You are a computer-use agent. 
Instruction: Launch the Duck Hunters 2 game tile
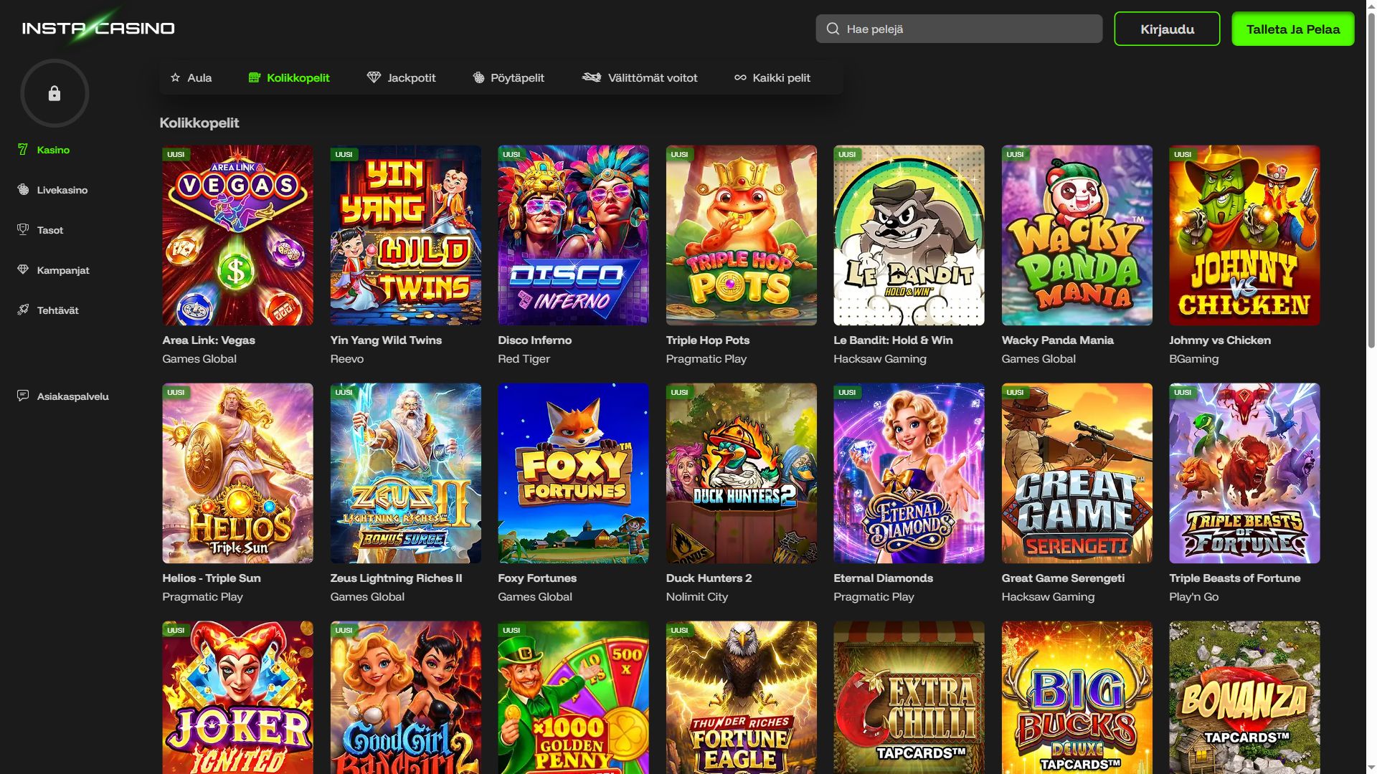coord(741,473)
